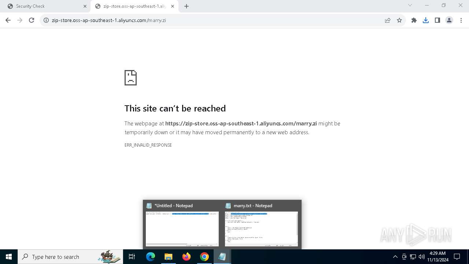Open the notification center icon
Screen dimensions: 469x264
click(x=457, y=257)
